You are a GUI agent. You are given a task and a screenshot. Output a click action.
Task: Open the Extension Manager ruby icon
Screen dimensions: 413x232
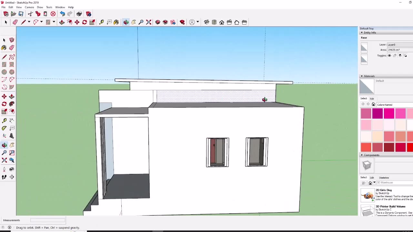[182, 22]
